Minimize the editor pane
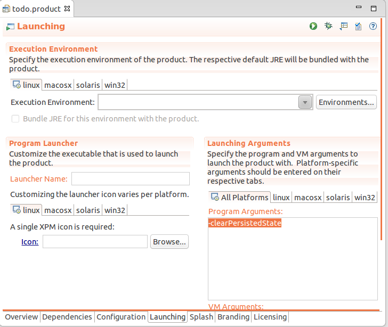The image size is (388, 327). click(x=361, y=9)
